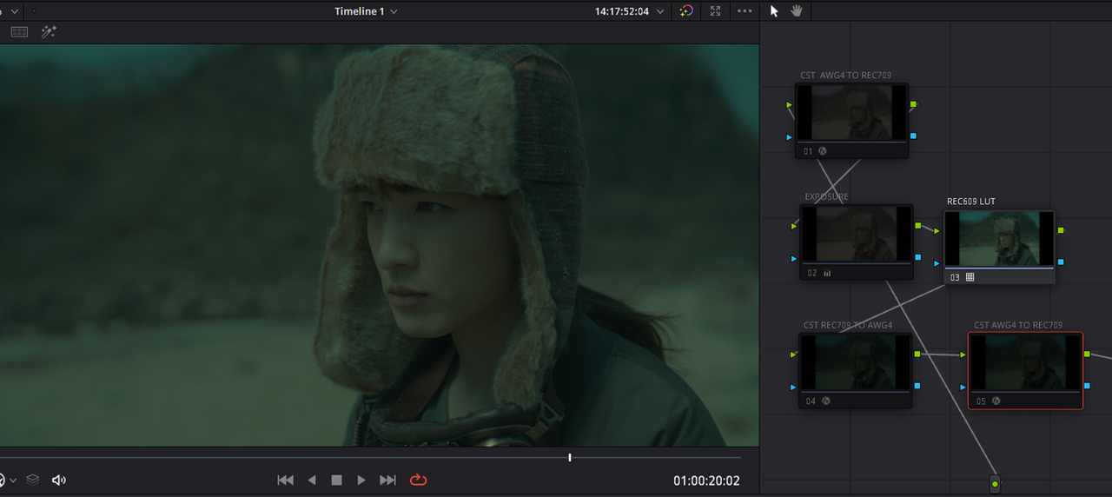The height and width of the screenshot is (497, 1112).
Task: Click node 04 blue key output connector
Action: pyautogui.click(x=917, y=385)
